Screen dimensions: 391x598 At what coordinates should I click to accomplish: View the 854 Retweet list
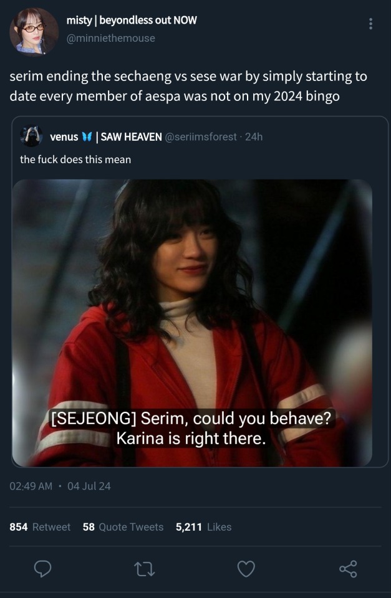point(41,527)
